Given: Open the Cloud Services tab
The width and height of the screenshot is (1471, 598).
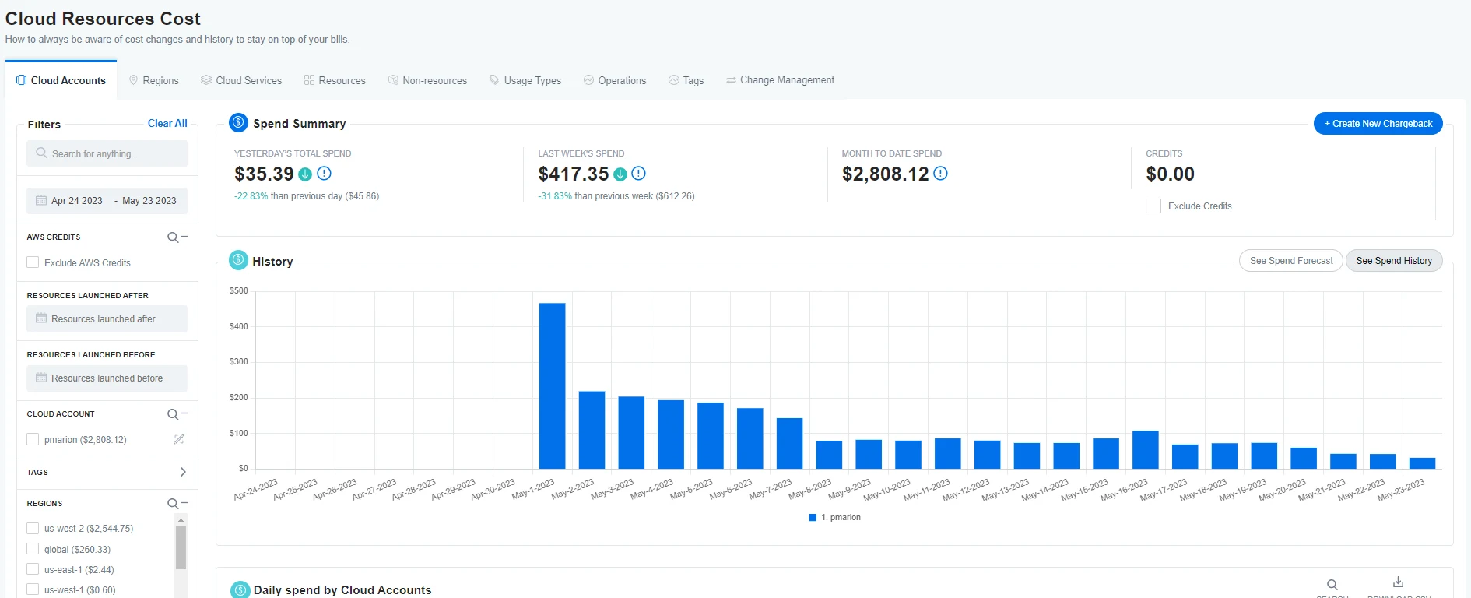Looking at the screenshot, I should (x=241, y=80).
